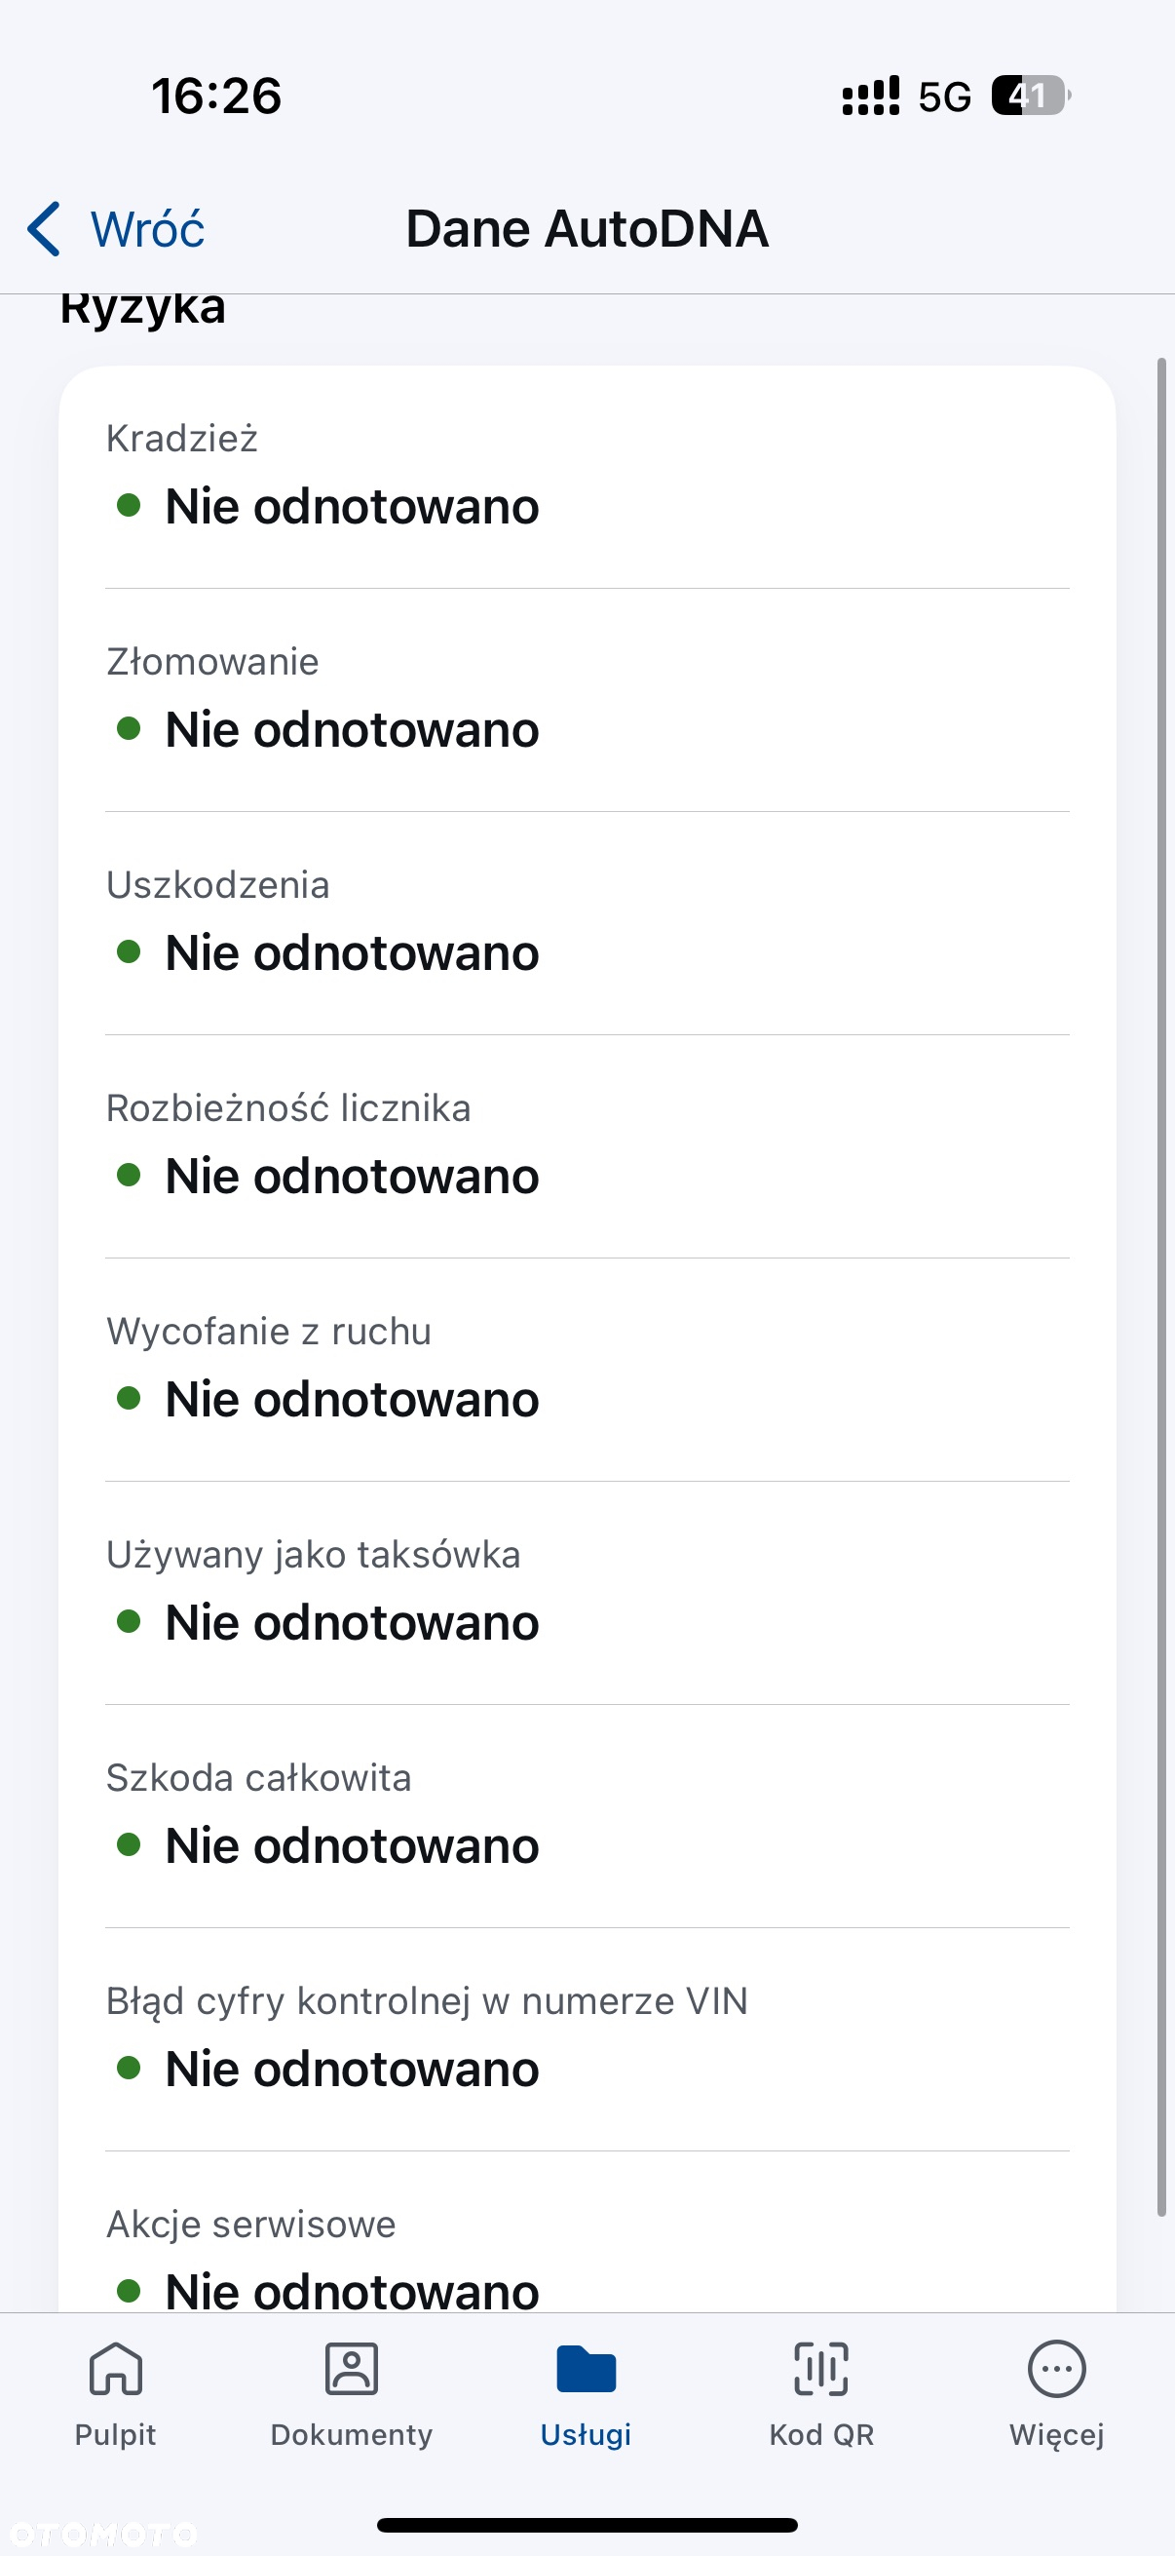Click the Wróć back link

(x=148, y=229)
